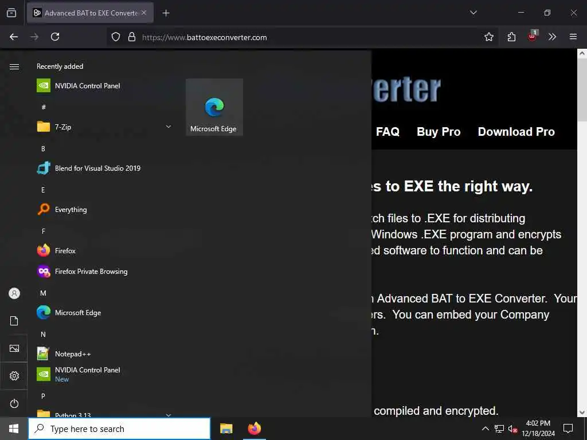
Task: Click the muted volume tray icon
Action: 512,429
